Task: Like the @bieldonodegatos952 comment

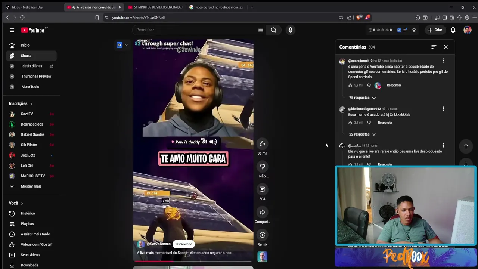Action: point(350,123)
